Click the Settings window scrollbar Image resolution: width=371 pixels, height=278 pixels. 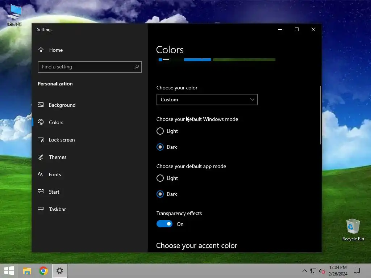point(321,115)
